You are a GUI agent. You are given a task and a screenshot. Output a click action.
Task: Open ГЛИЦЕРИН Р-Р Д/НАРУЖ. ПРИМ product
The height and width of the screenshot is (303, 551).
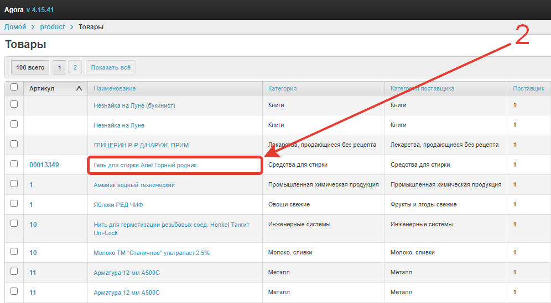(141, 145)
